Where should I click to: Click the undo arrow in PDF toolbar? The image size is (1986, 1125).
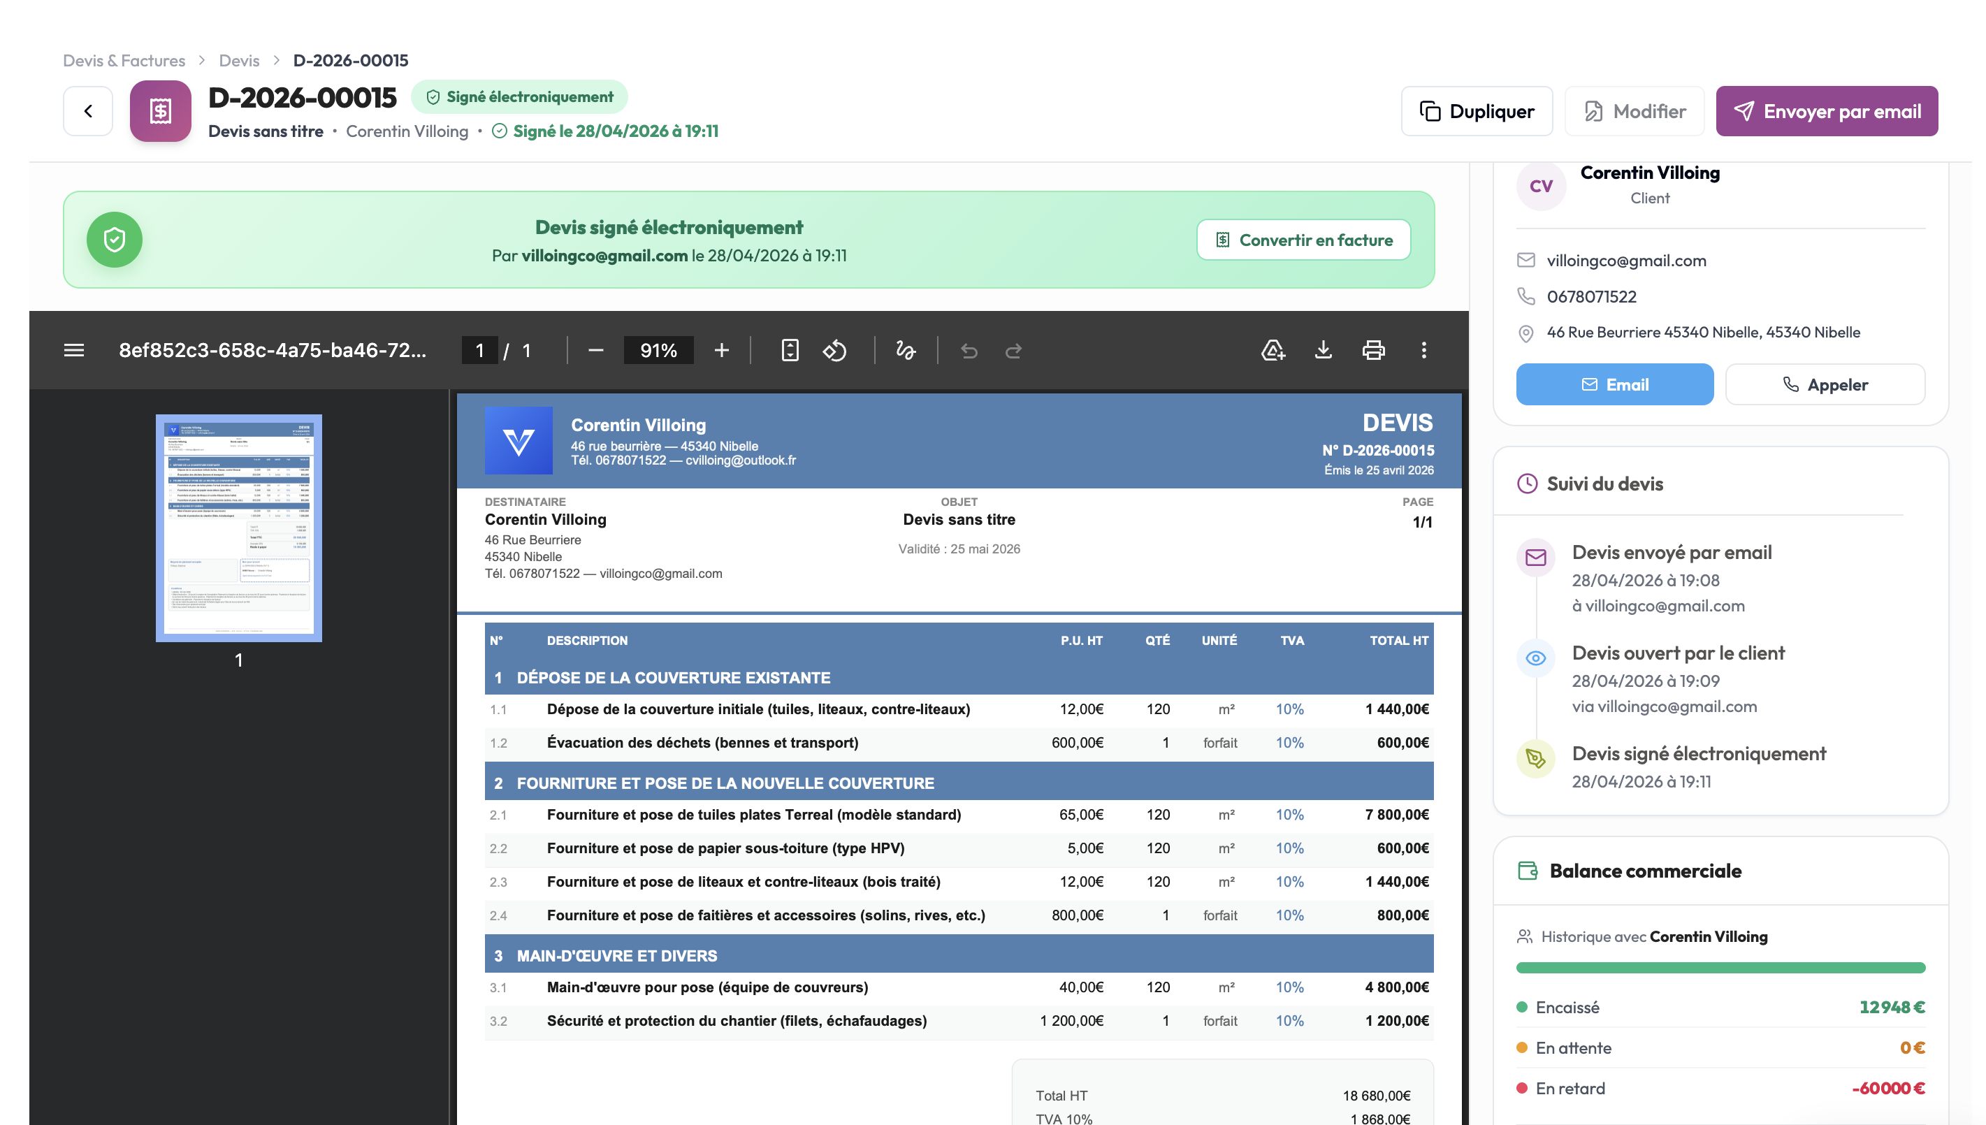click(969, 351)
